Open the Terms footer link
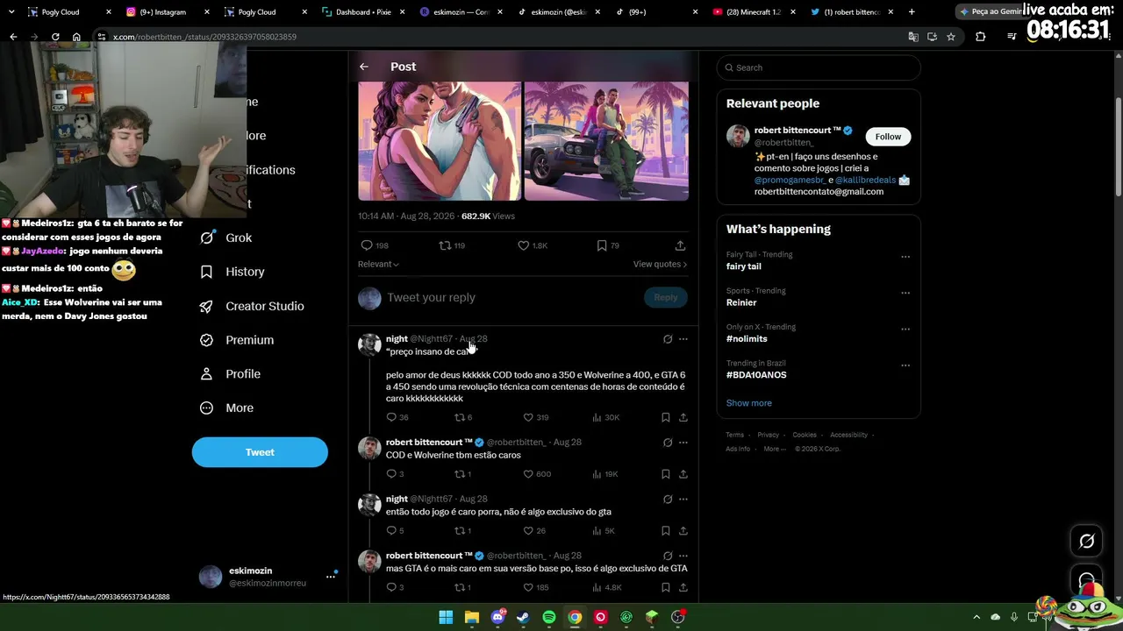This screenshot has width=1123, height=631. [734, 435]
